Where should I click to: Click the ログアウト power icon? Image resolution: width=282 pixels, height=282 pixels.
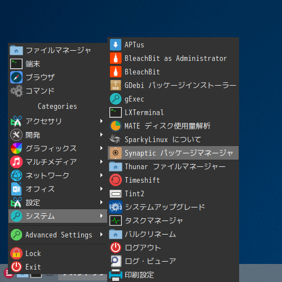(116, 248)
